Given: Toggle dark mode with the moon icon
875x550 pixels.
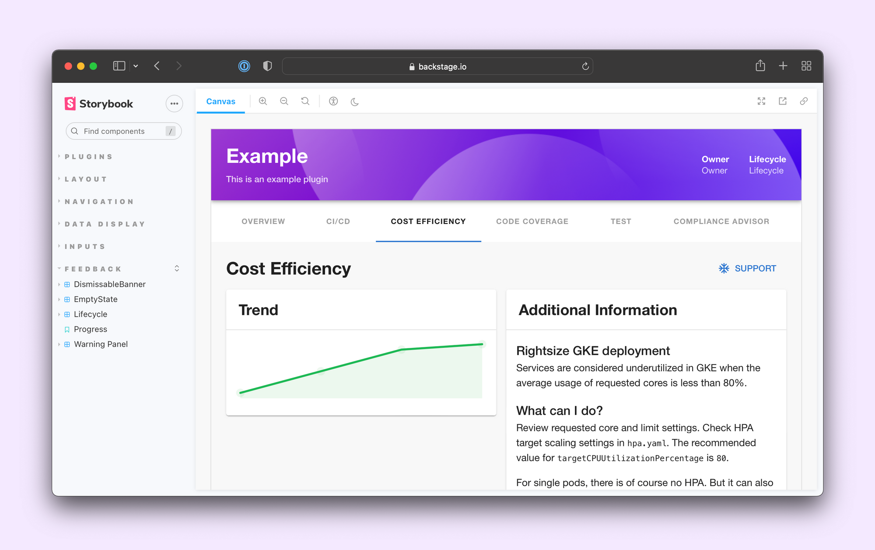Looking at the screenshot, I should tap(355, 102).
